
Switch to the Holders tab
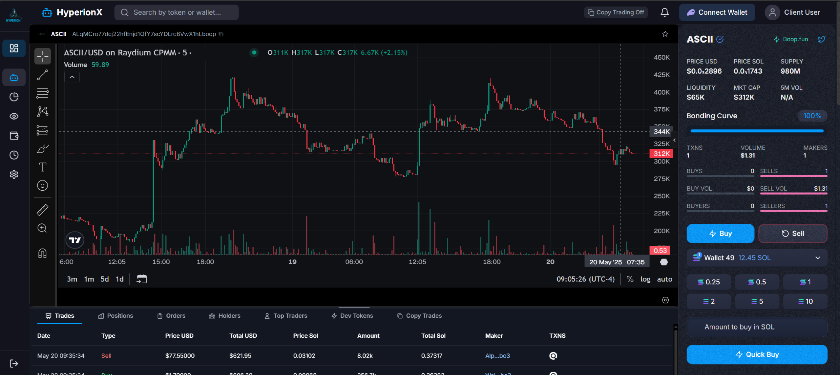point(225,316)
